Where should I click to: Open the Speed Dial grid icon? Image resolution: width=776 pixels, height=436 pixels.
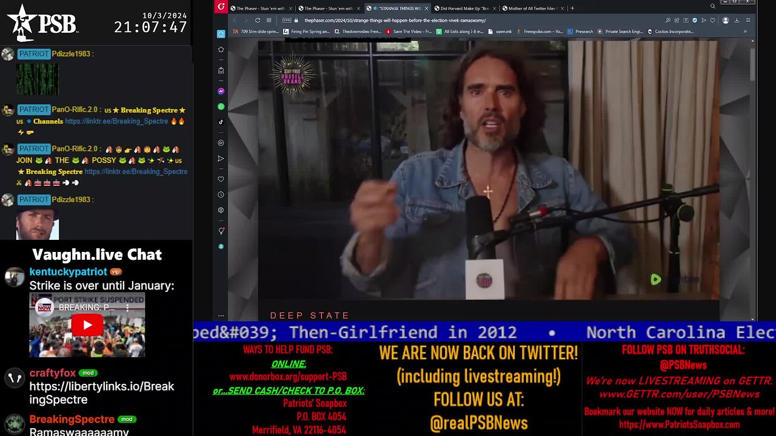click(x=269, y=20)
